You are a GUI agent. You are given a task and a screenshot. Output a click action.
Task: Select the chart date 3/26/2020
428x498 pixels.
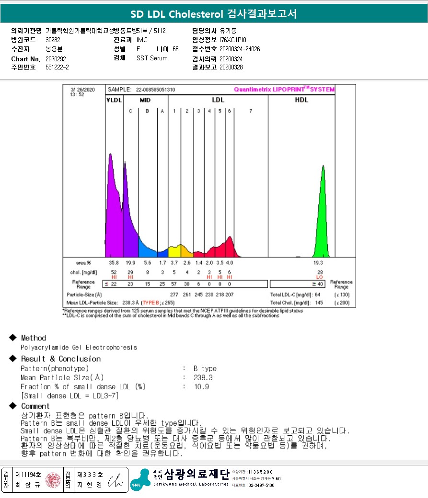82,90
